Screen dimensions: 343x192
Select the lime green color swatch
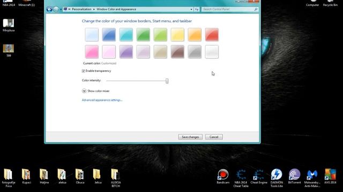click(160, 35)
